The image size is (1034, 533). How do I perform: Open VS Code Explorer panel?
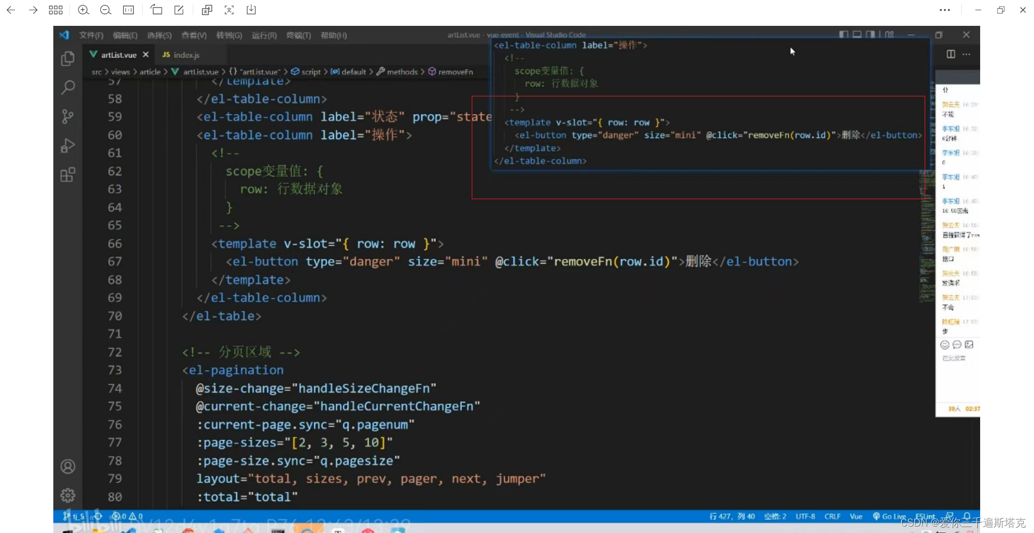click(68, 59)
